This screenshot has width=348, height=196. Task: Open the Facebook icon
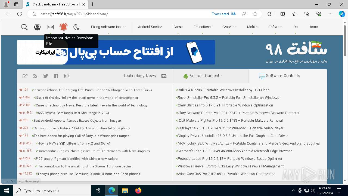tap(56, 76)
